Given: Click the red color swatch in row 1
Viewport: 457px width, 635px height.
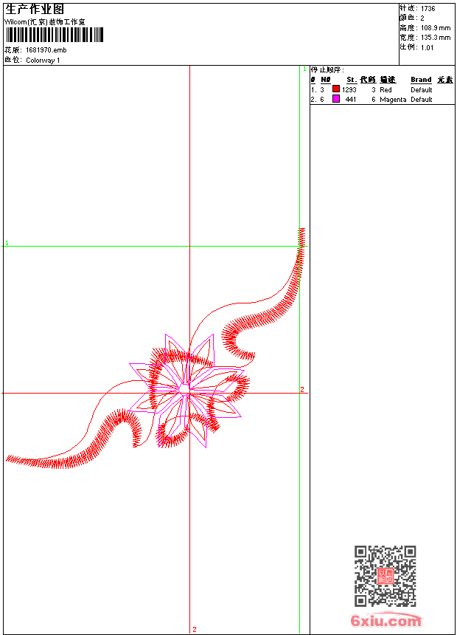Looking at the screenshot, I should point(336,89).
